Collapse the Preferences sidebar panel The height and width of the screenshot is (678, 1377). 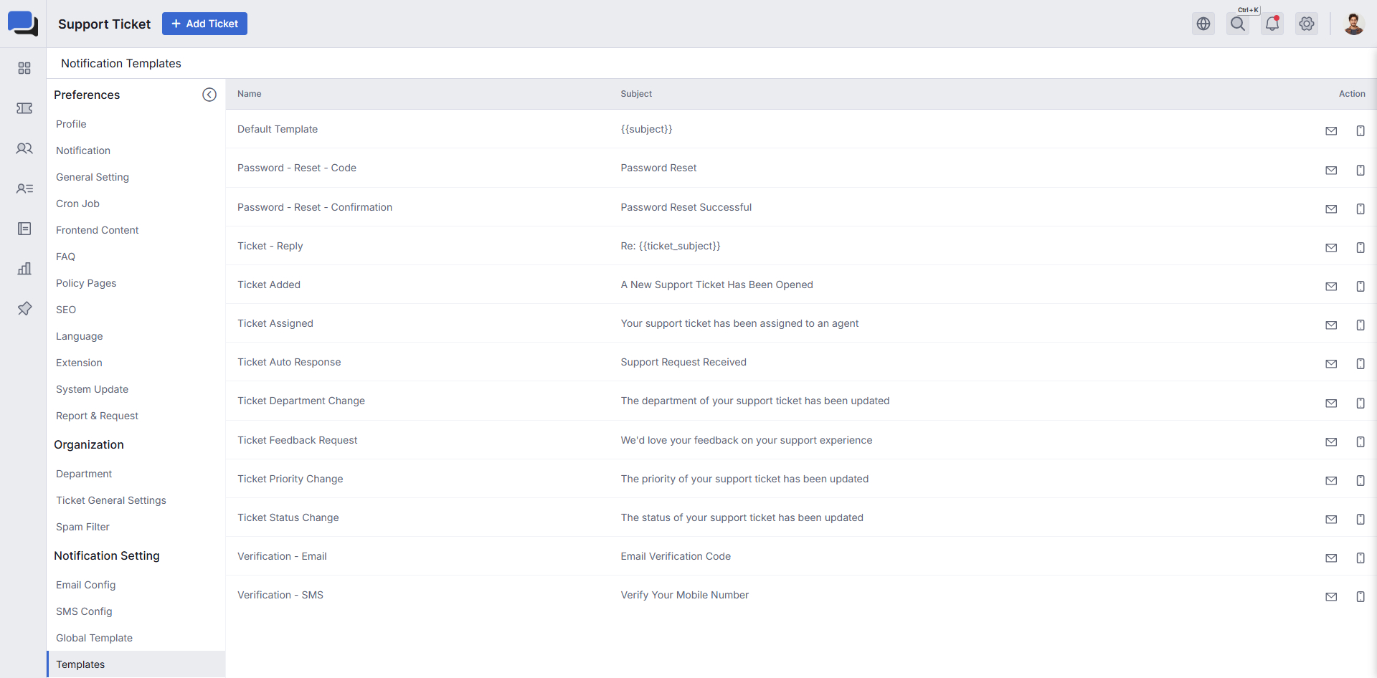coord(209,95)
